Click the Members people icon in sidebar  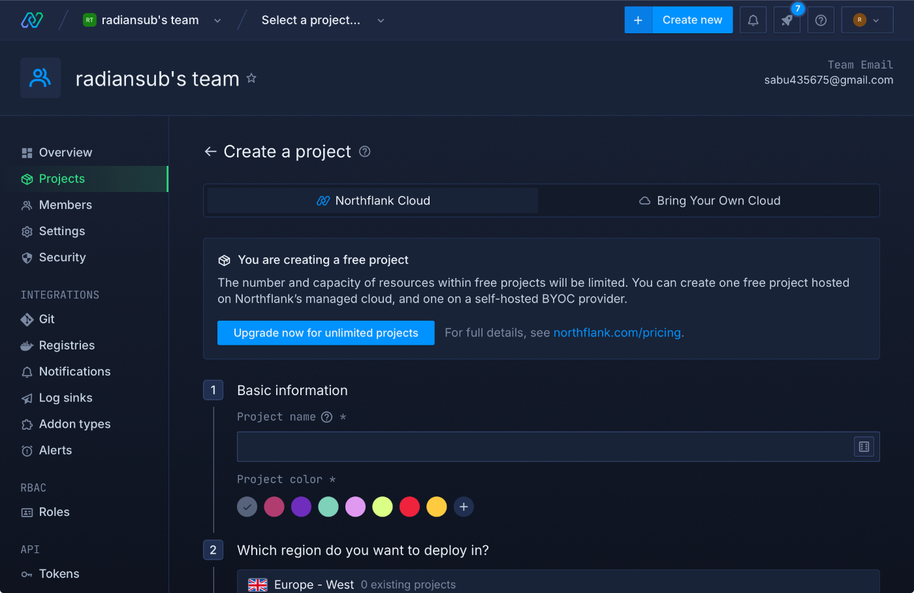coord(27,205)
